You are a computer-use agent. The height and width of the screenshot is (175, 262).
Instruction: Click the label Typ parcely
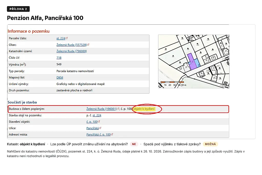17,71
